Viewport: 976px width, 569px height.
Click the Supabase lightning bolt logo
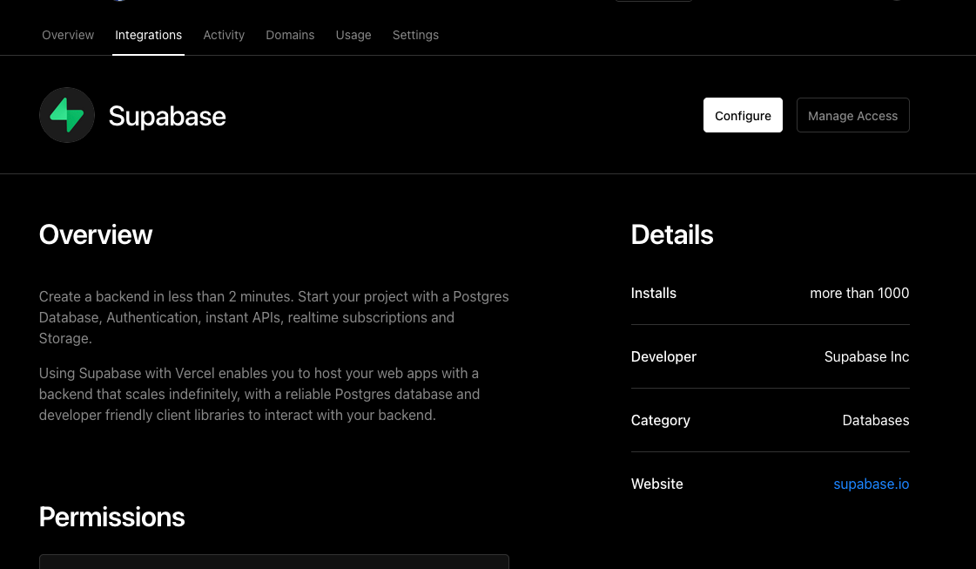click(66, 115)
